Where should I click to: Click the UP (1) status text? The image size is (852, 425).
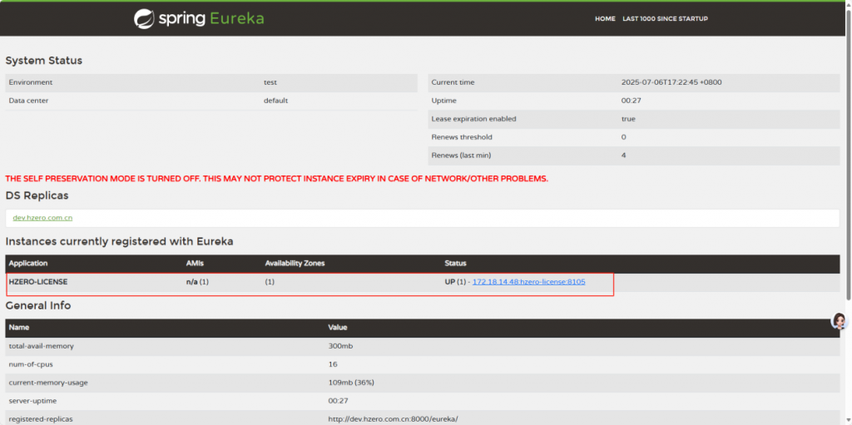(x=456, y=282)
